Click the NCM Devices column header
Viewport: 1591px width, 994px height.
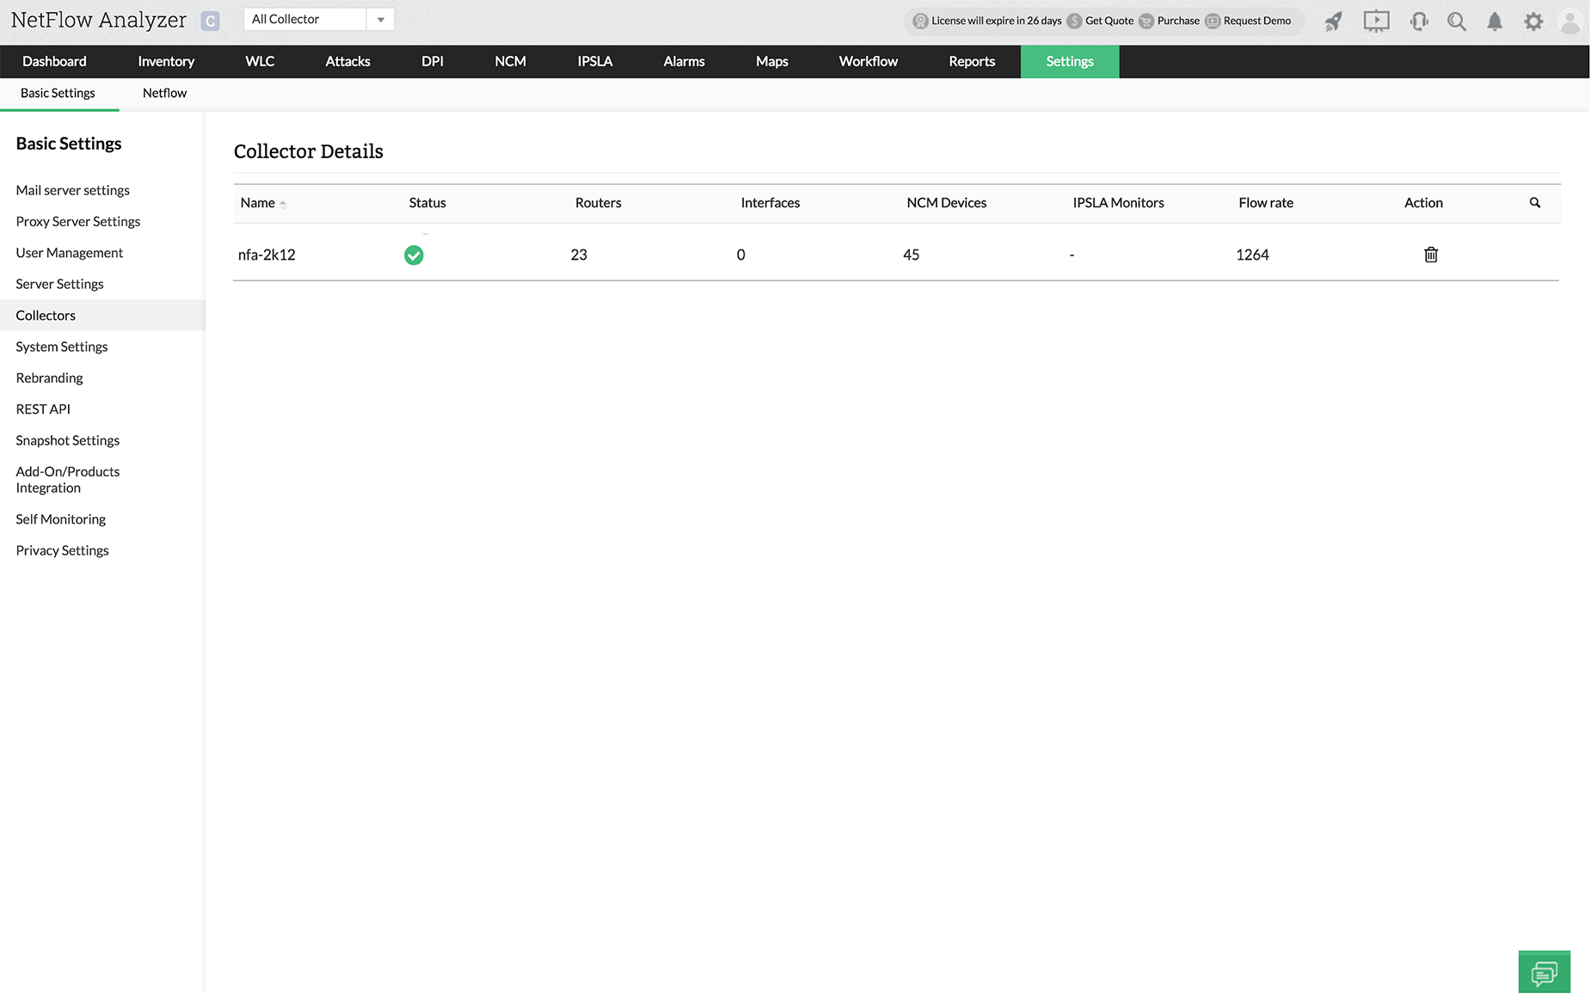pyautogui.click(x=946, y=203)
